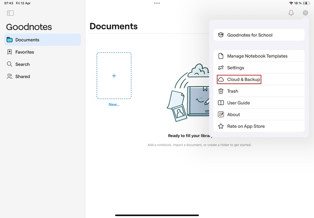Click the About note icon
Image resolution: width=314 pixels, height=218 pixels.
coord(221,115)
